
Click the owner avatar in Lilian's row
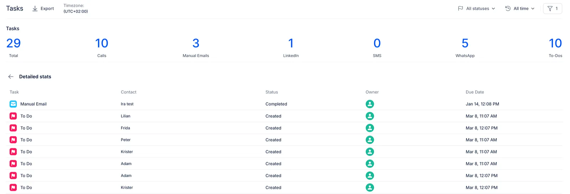point(370,116)
